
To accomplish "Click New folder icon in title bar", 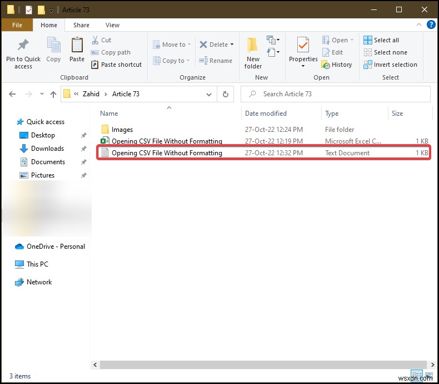I will point(41,10).
